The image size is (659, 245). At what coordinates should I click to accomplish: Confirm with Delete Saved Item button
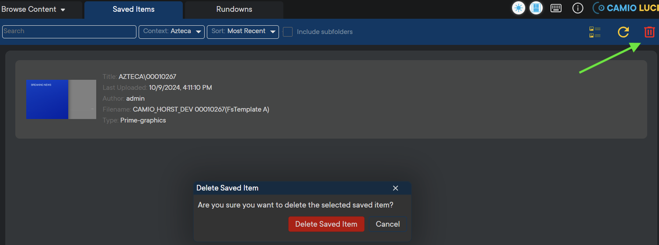326,224
